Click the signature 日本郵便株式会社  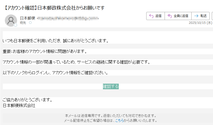pos(19,105)
